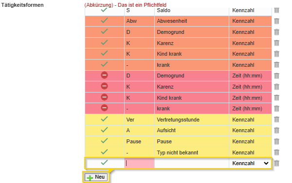The image size is (292, 183).
Task: Remove krank Zeit (hh:mm) row via trash
Action: coord(276,108)
